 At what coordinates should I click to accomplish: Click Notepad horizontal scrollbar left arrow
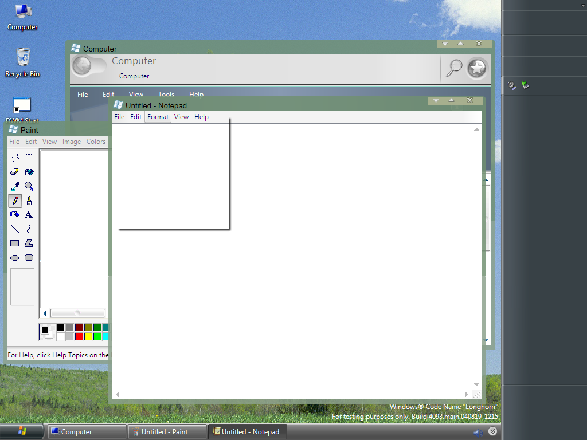[x=118, y=394]
